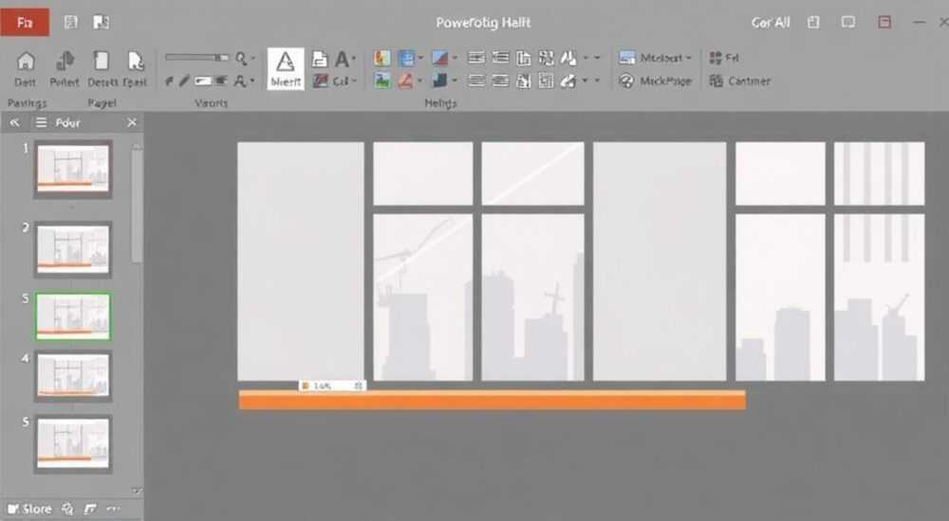
Task: Select the slide thumbnail below slide 4
Action: coord(73,443)
